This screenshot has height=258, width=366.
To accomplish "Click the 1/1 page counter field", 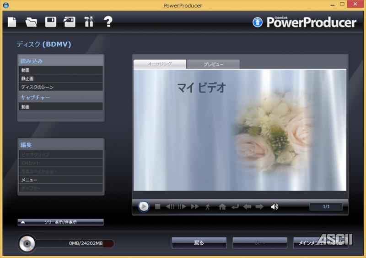I will 326,207.
